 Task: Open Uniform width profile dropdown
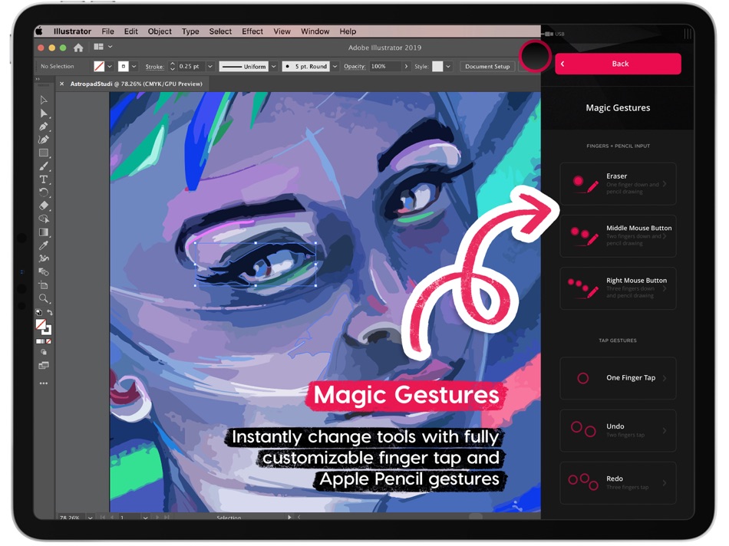click(274, 67)
